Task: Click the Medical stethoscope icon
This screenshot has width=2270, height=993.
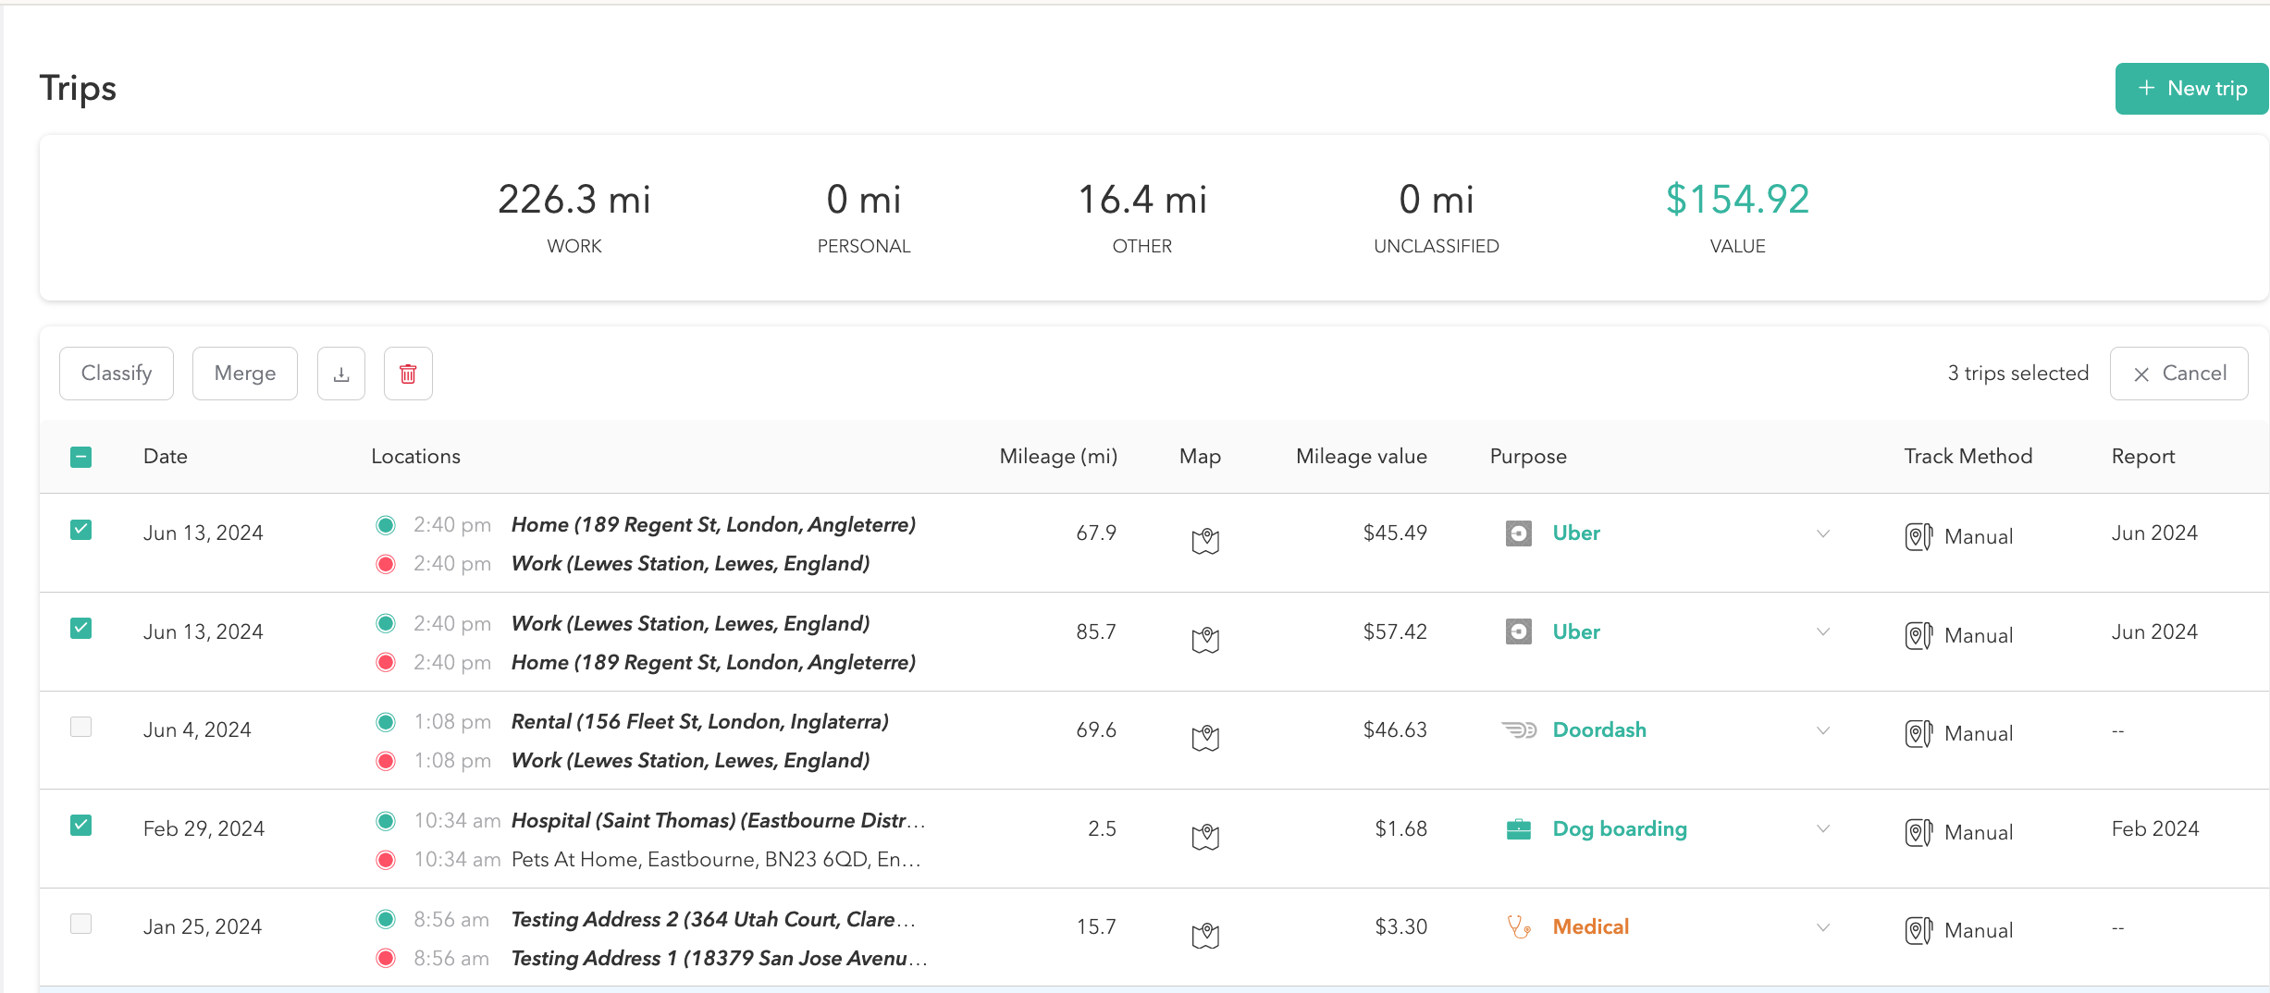Action: (x=1518, y=926)
